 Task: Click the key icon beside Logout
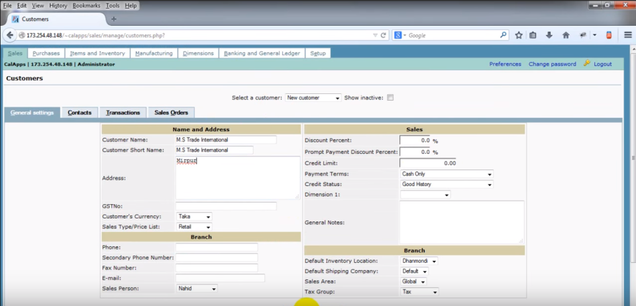(586, 63)
